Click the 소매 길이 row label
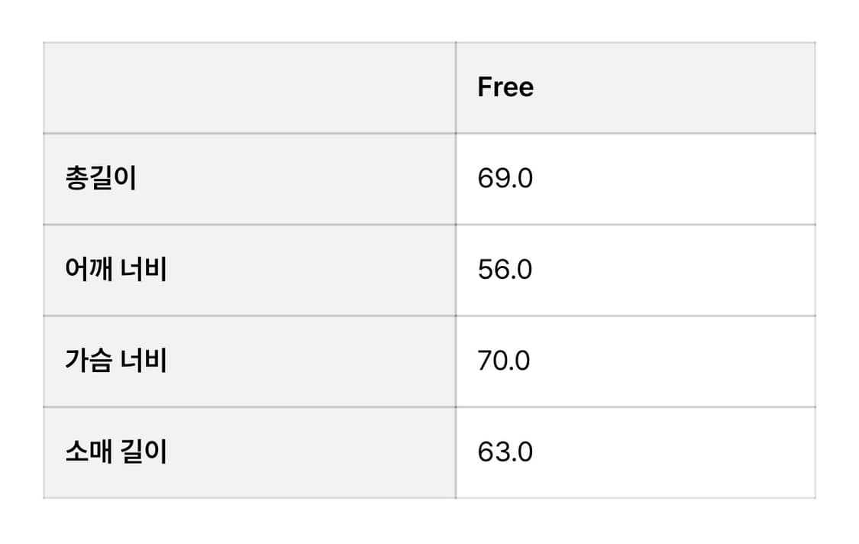Image resolution: width=859 pixels, height=544 pixels. (116, 452)
